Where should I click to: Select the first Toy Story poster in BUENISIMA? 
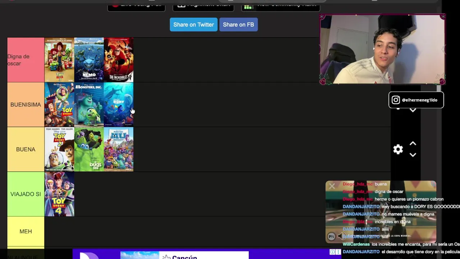click(x=59, y=105)
